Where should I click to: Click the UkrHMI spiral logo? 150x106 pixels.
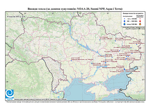[10, 94]
